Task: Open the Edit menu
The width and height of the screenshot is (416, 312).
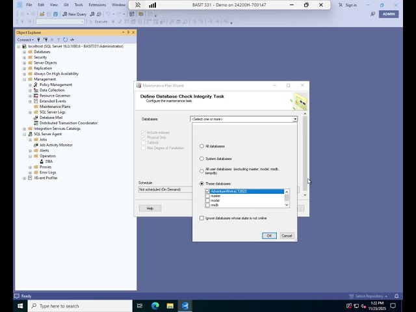Action: tap(41, 5)
